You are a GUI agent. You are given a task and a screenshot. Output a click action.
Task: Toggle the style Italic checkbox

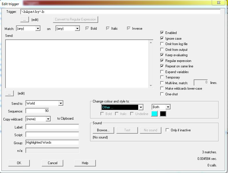[117, 114]
